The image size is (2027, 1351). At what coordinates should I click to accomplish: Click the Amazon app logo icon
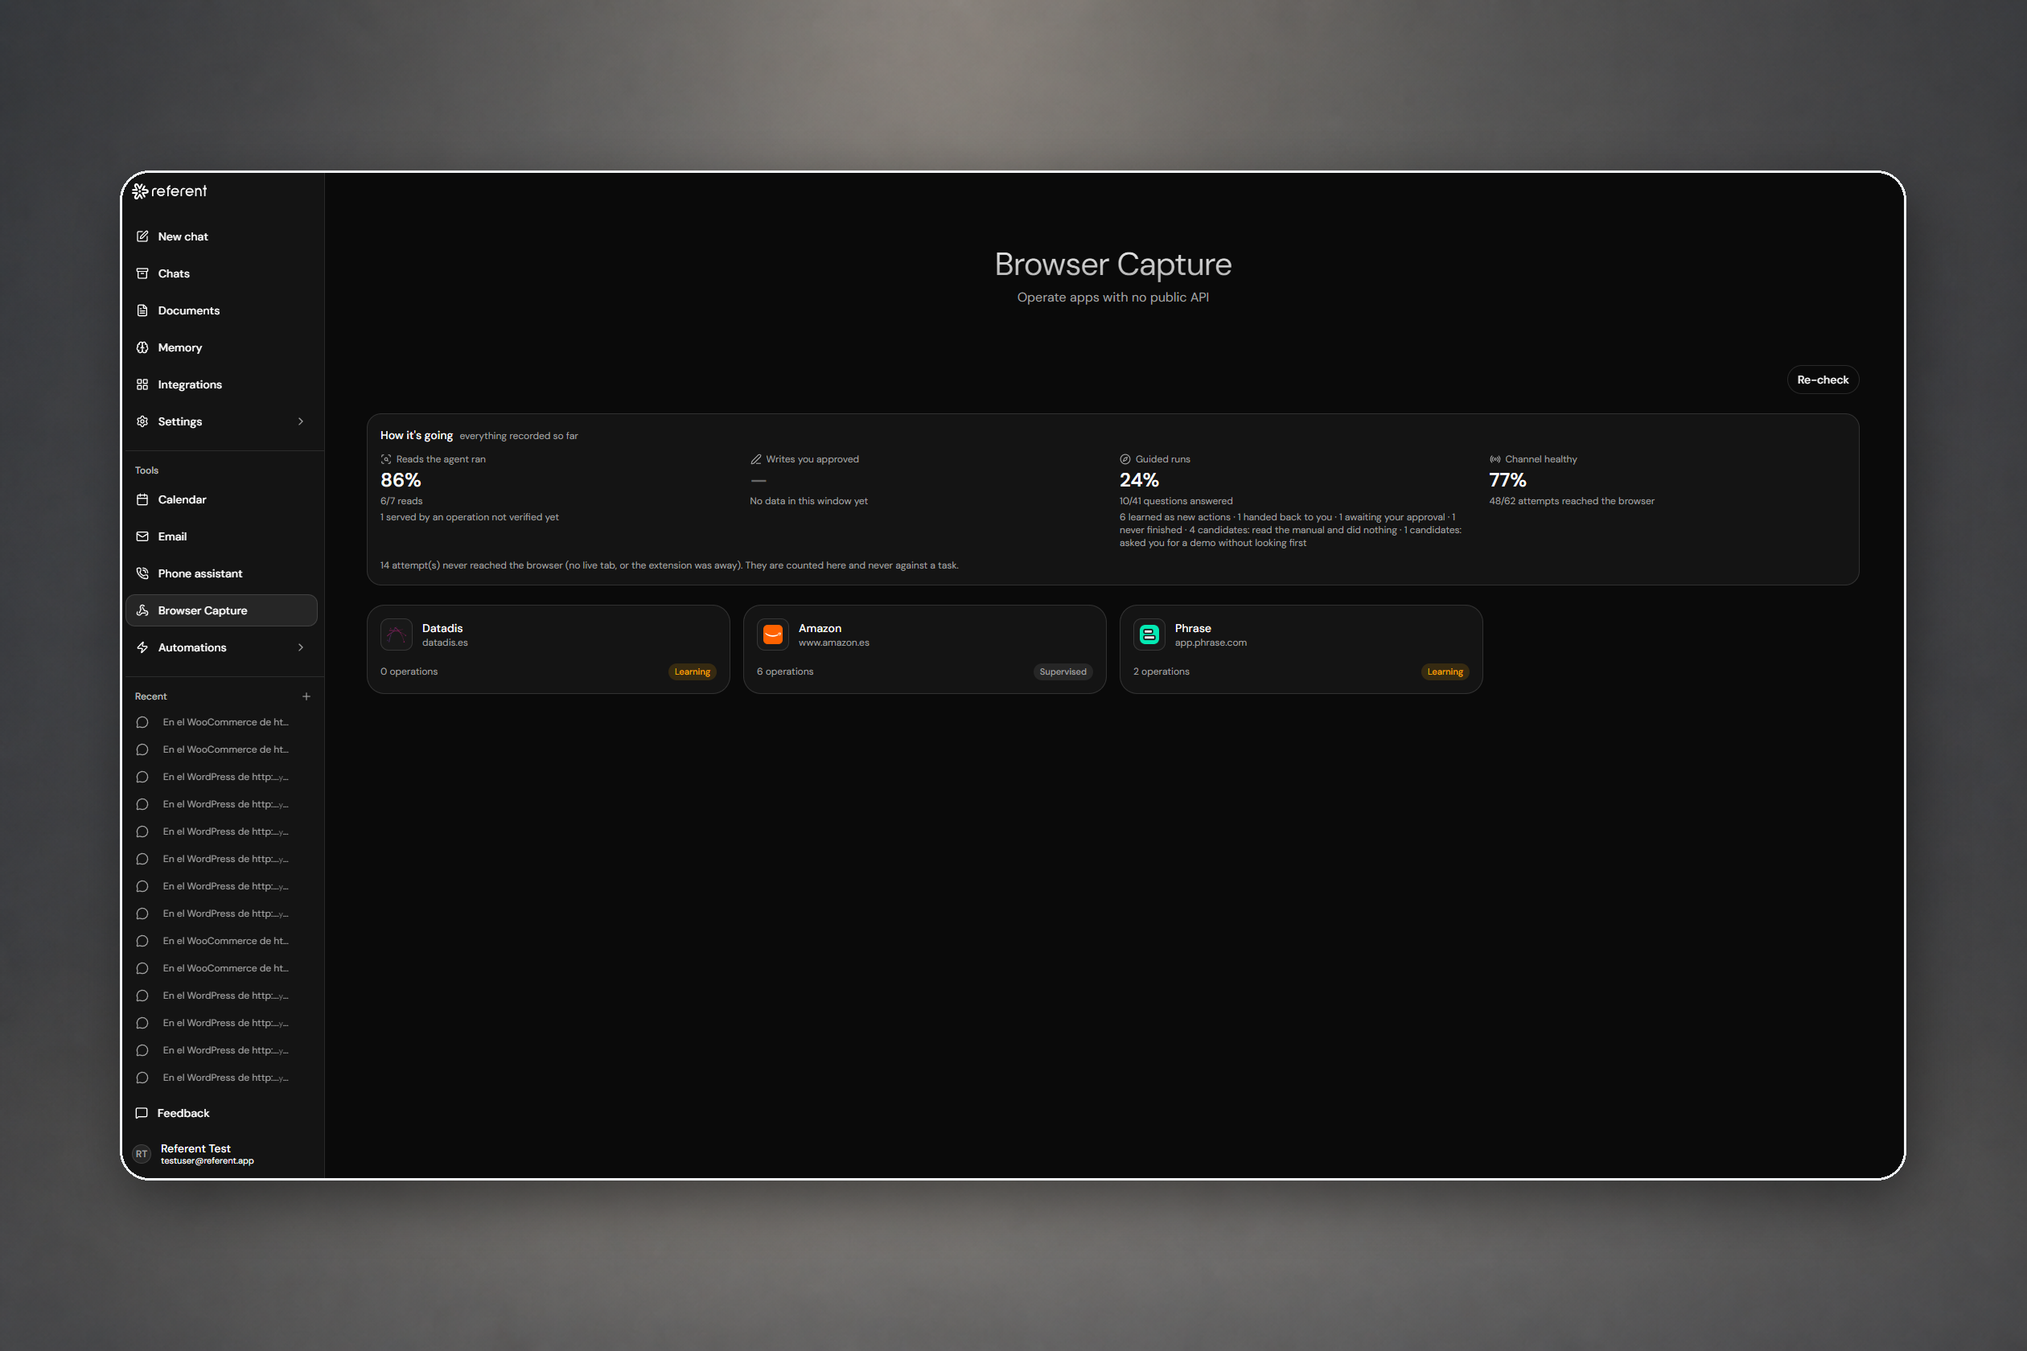[x=773, y=635]
